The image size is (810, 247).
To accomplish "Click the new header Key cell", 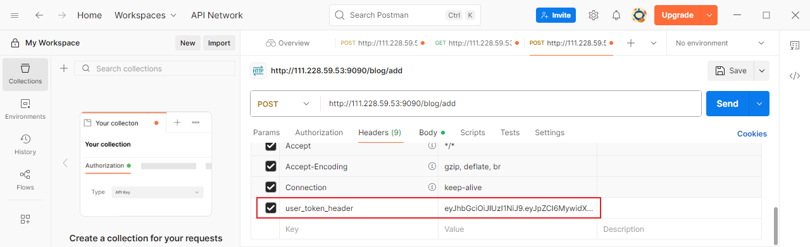I will coord(359,229).
